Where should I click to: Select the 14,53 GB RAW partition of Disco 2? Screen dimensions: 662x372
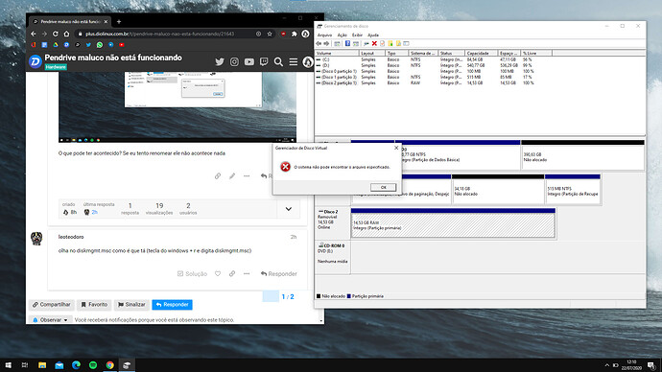453,223
